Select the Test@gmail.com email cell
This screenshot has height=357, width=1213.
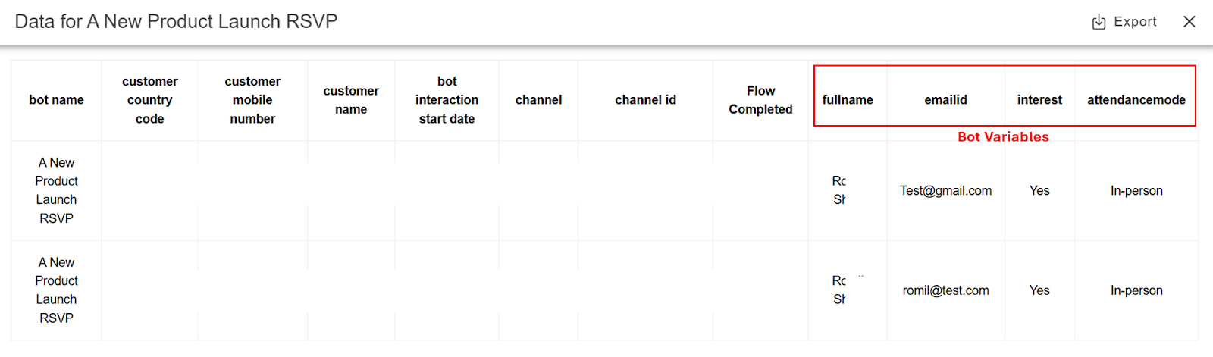pyautogui.click(x=946, y=191)
